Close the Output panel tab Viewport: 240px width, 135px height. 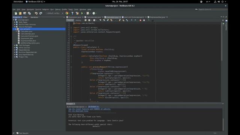[x=74, y=104]
